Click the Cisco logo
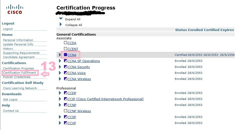Screen dimensions: 245x130 tap(14, 9)
